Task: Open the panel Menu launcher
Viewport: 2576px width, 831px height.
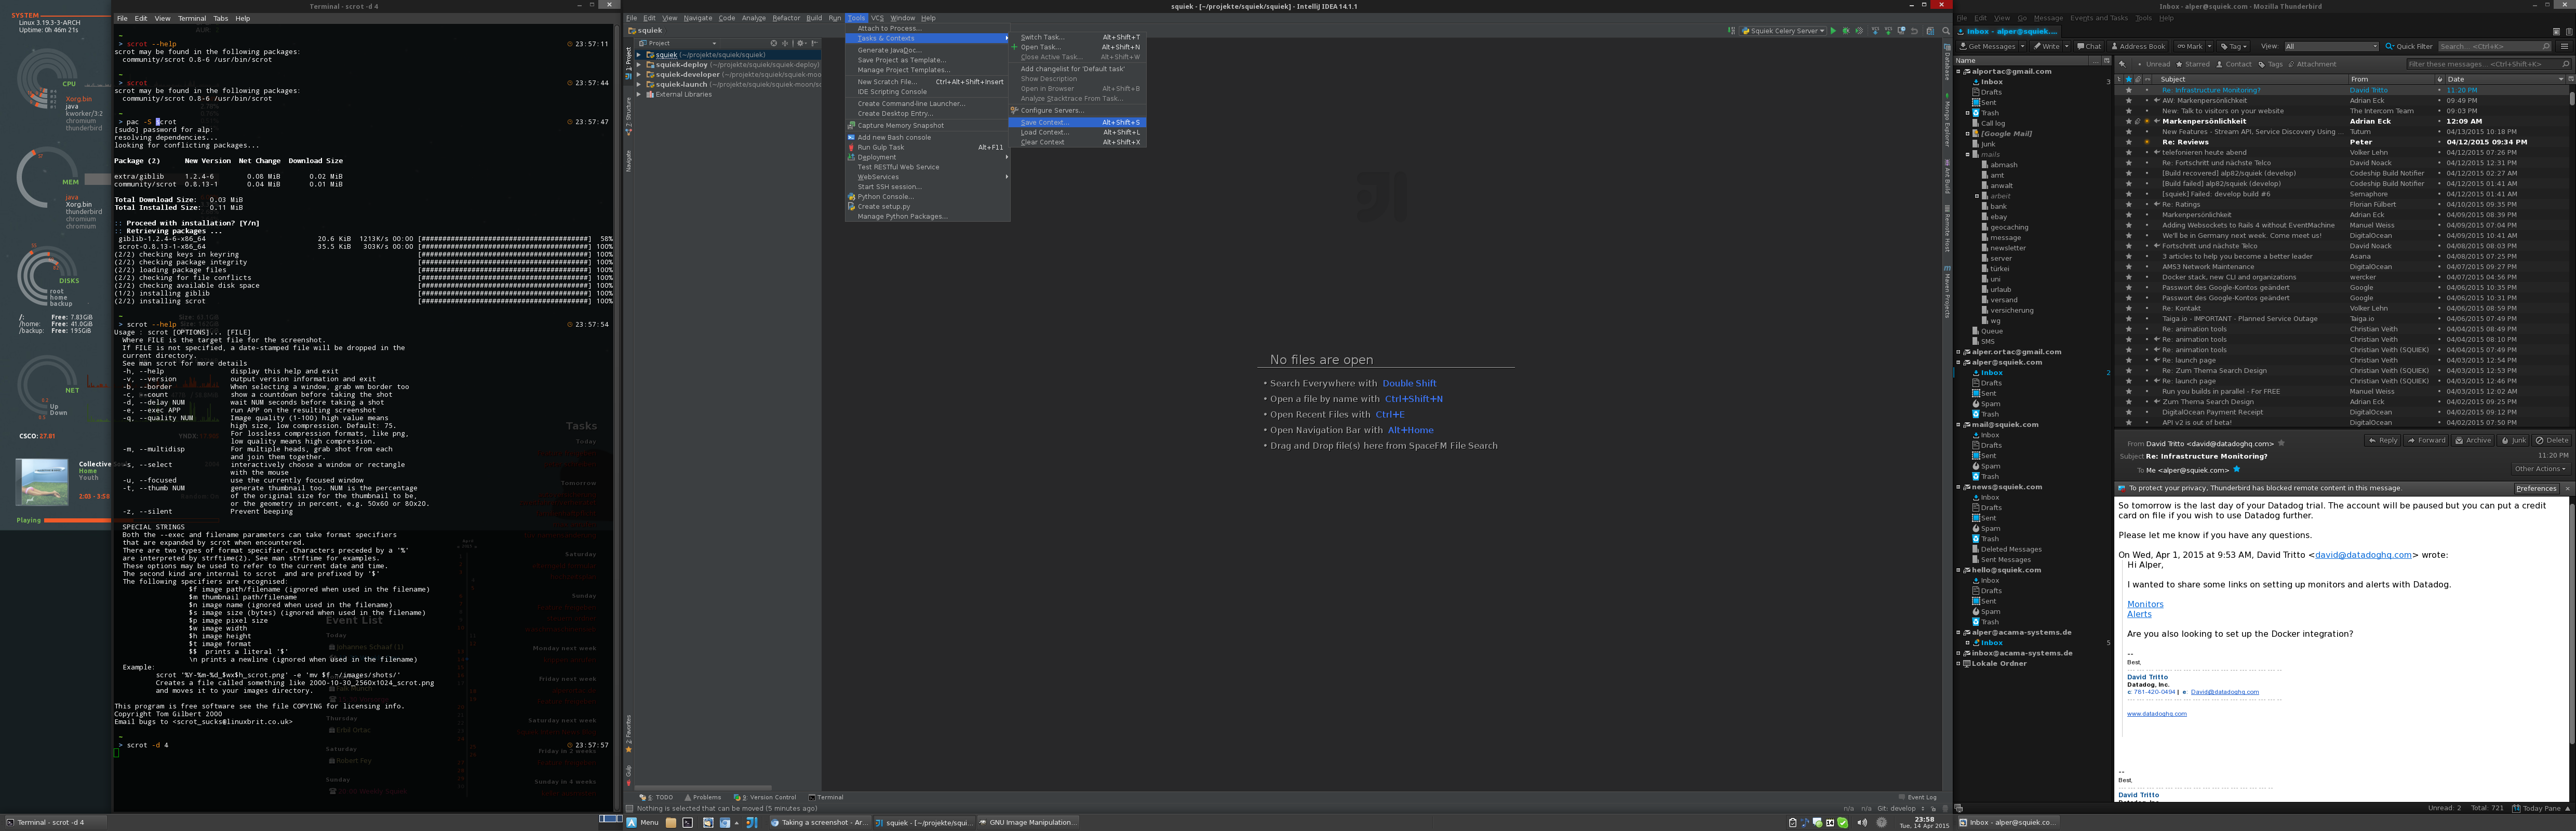Action: click(643, 822)
